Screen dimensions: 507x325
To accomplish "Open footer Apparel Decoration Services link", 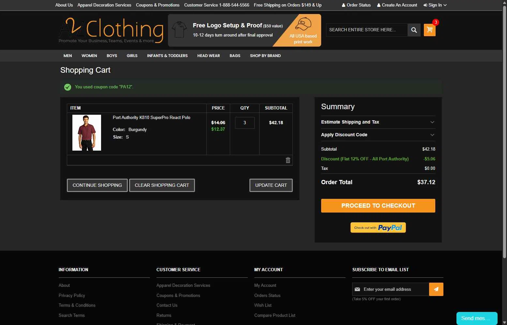I will pos(183,285).
